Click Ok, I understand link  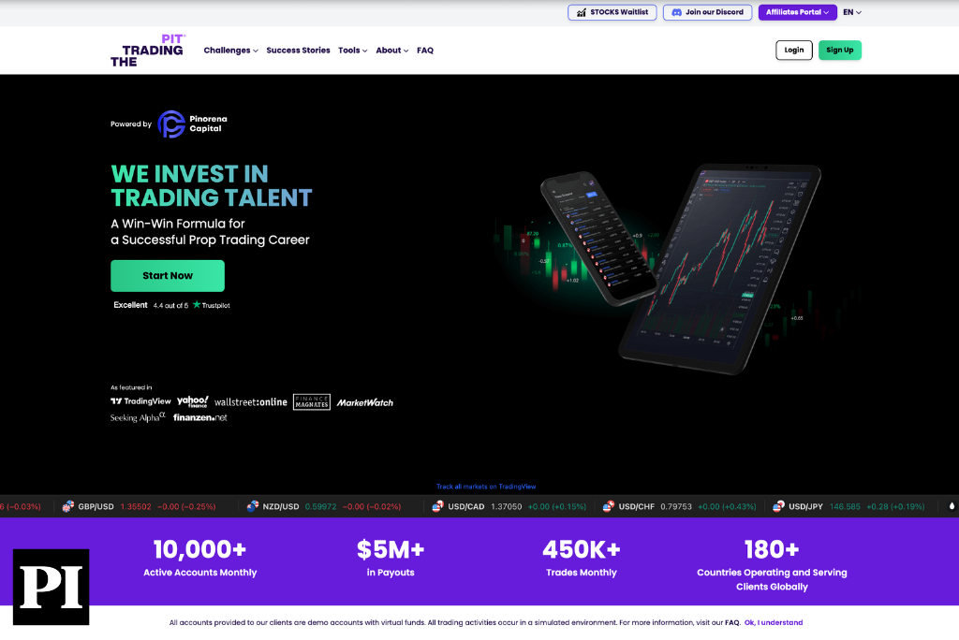[x=773, y=622]
